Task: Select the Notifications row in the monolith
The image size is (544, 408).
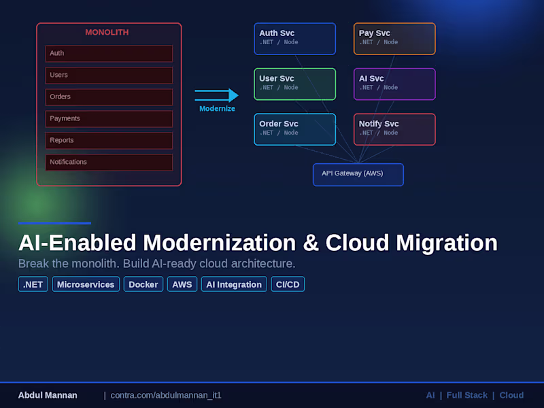Action: click(109, 163)
